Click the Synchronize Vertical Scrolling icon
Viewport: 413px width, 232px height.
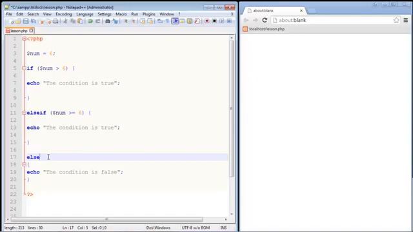click(x=143, y=21)
